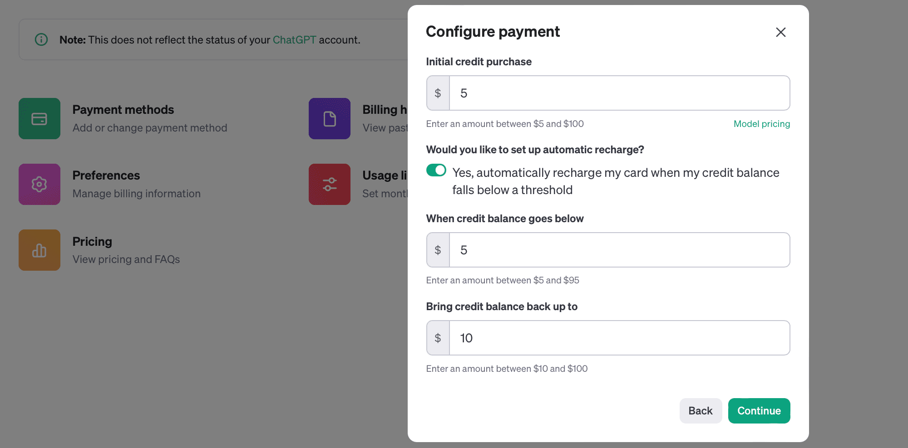Click the purple Billing history document icon

click(x=330, y=118)
